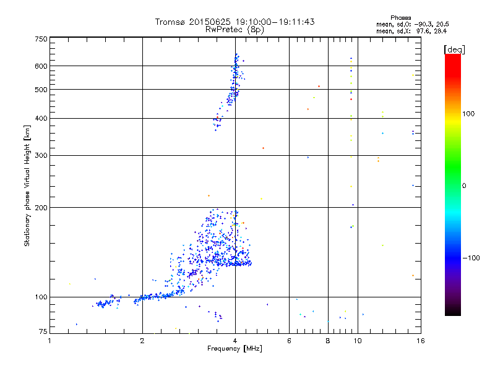The height and width of the screenshot is (371, 495).
Task: Click the x-axis tick label '2'
Action: (142, 341)
